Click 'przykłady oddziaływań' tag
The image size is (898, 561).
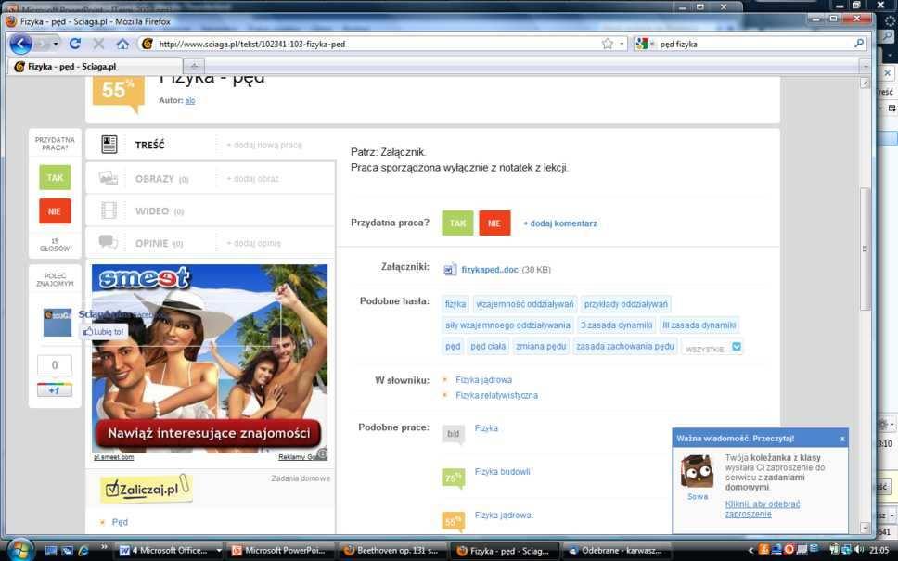[x=626, y=304]
